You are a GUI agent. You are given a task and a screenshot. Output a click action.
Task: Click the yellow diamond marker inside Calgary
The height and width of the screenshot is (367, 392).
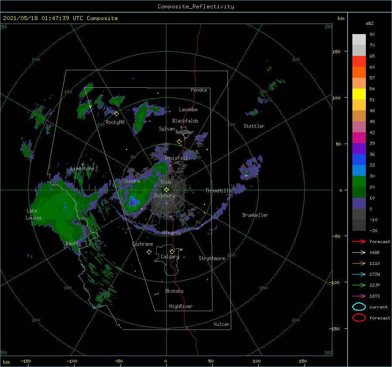(172, 251)
